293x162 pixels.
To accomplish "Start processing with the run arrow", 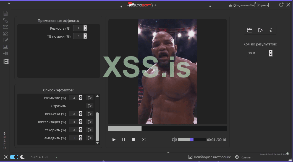I will click(x=260, y=30).
